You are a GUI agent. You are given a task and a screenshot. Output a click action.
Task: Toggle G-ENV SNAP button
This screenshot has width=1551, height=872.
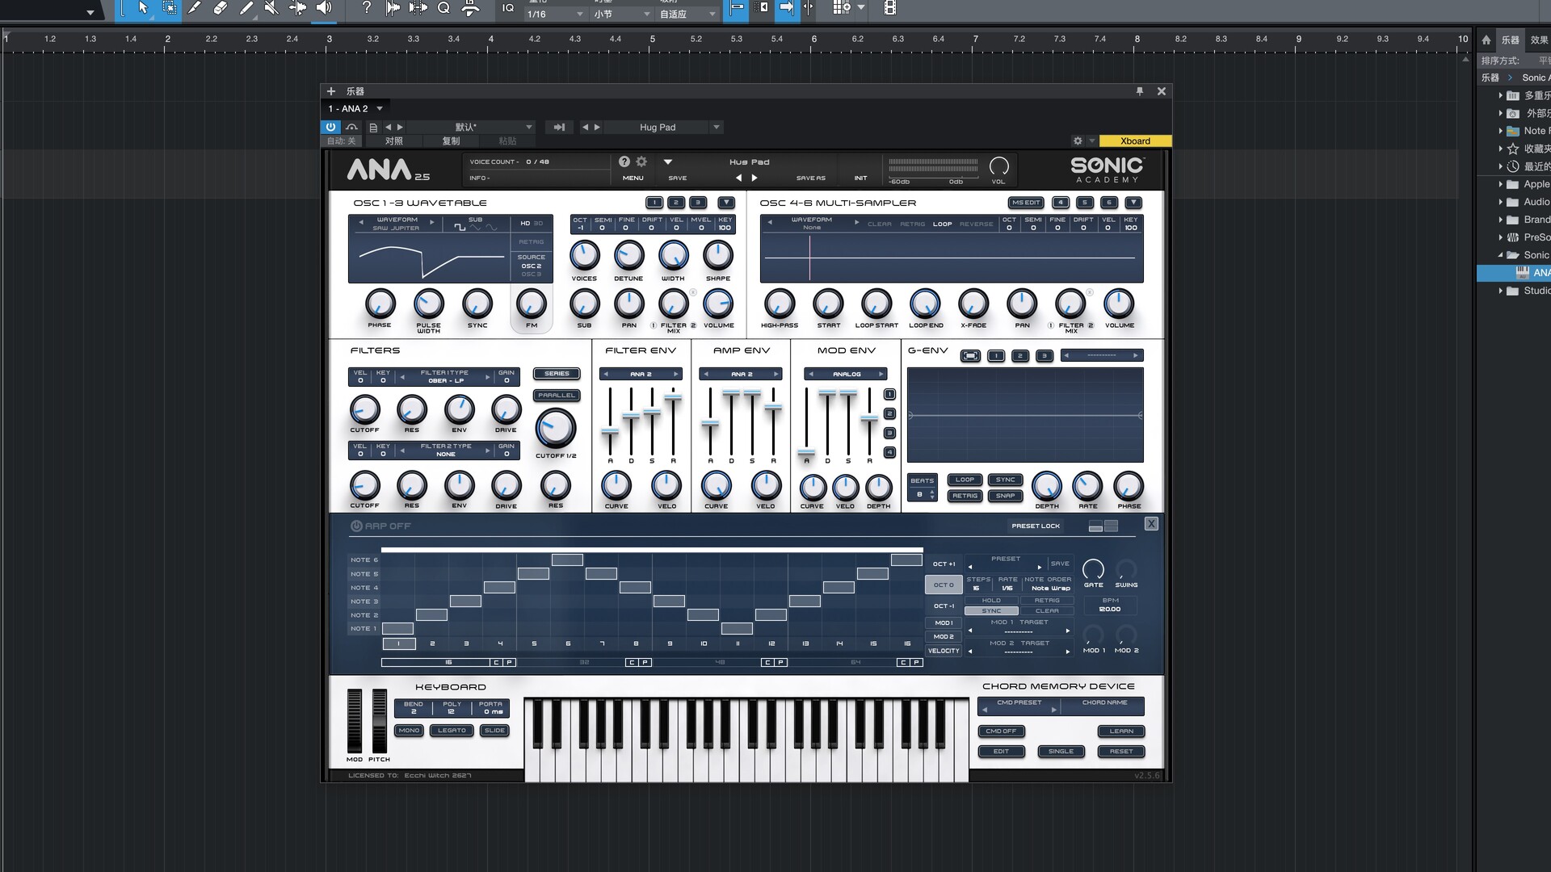tap(1005, 496)
